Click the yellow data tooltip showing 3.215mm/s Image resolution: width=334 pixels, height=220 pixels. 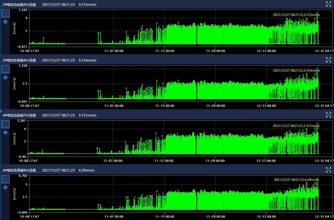(296, 15)
